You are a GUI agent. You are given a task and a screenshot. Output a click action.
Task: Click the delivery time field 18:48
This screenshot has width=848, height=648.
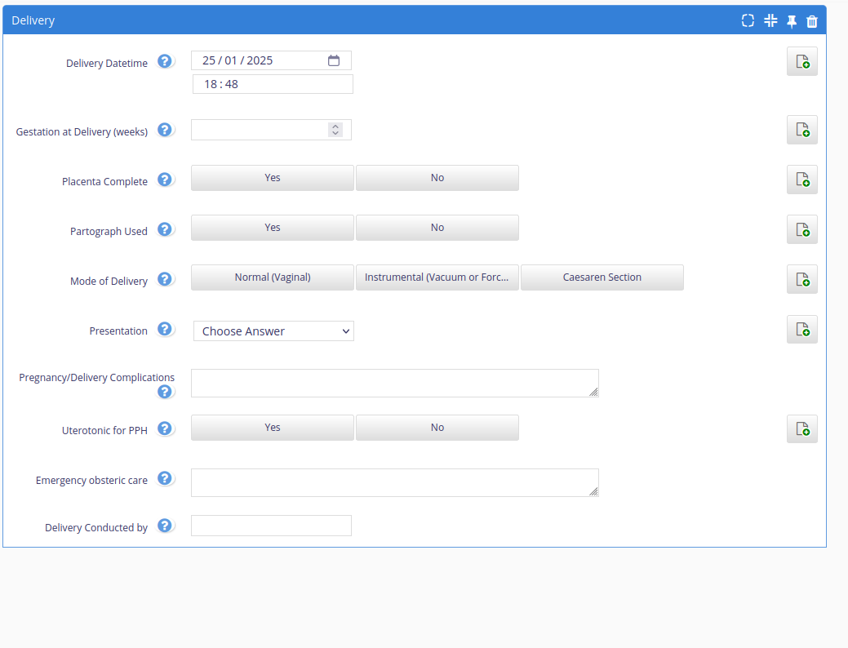[273, 84]
